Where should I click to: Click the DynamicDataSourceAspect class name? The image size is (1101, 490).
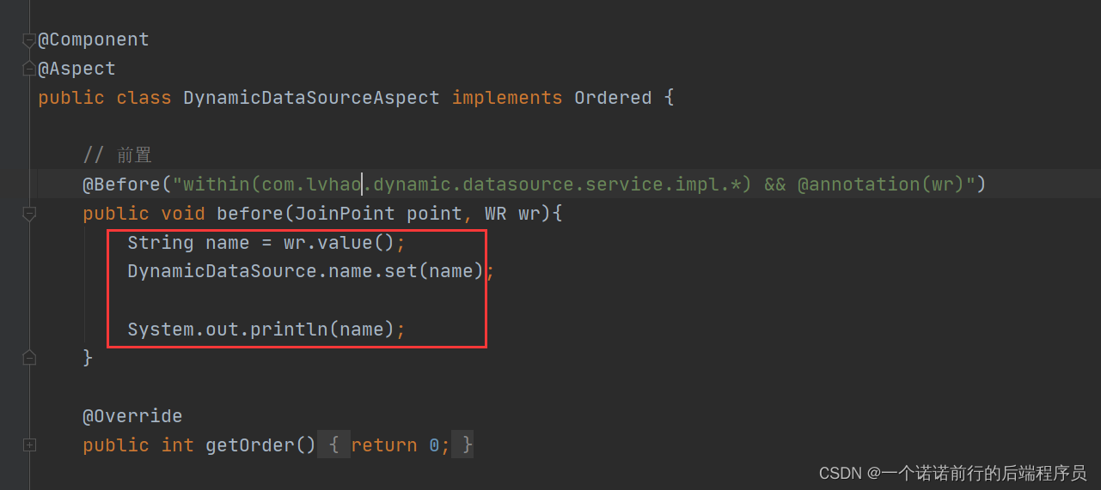click(x=311, y=98)
